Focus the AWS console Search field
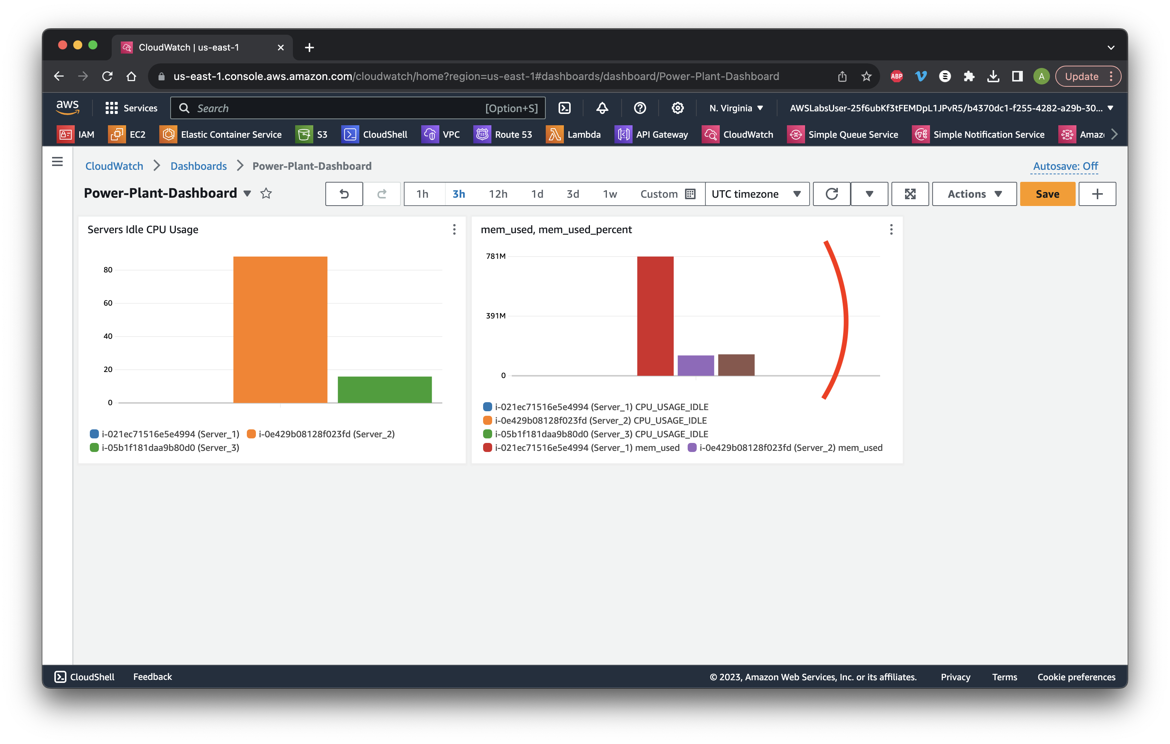1170x744 pixels. (x=358, y=108)
